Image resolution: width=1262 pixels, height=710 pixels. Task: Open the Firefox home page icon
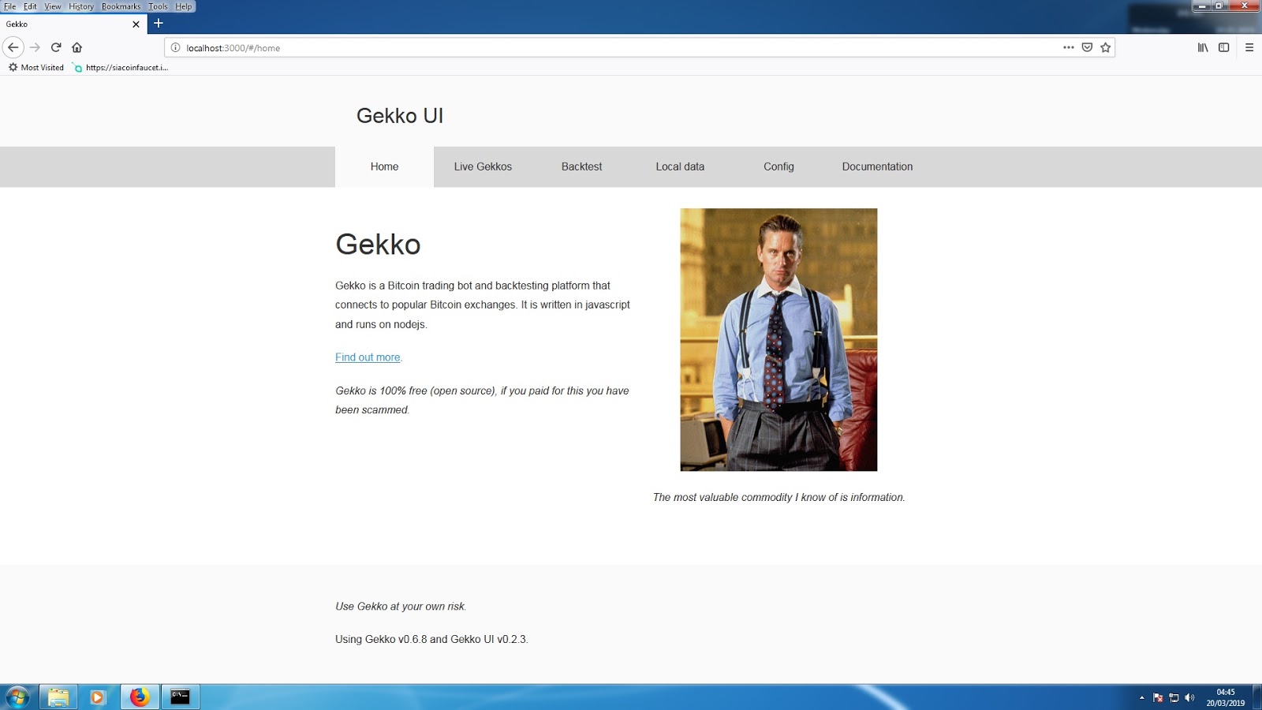pos(77,47)
